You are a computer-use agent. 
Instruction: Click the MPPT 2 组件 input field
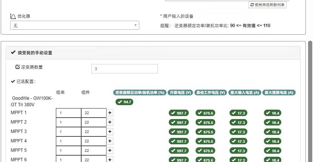coord(94,122)
